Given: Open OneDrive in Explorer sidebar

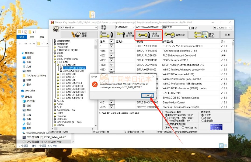Looking at the screenshot, I should point(30,91).
